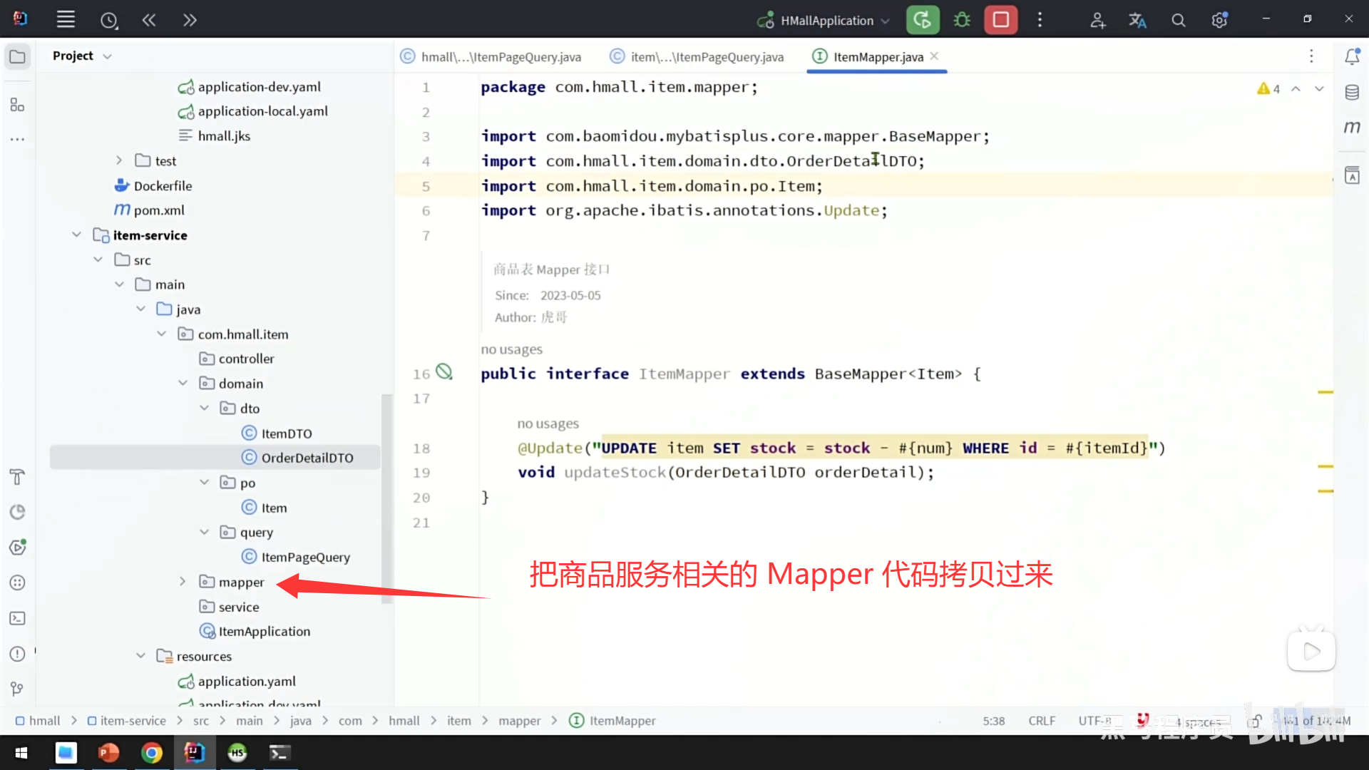Click the CRLF line separator widget

(1041, 721)
